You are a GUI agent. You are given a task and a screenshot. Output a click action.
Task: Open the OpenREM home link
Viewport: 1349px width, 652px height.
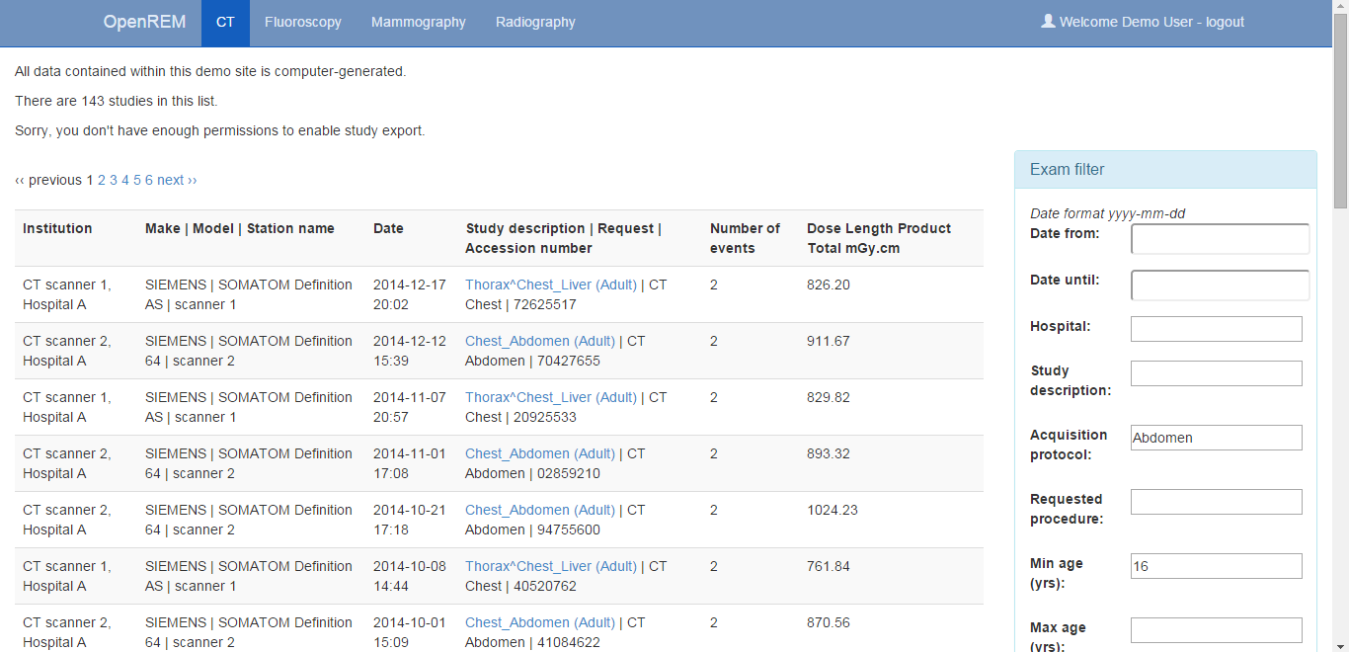pos(144,22)
